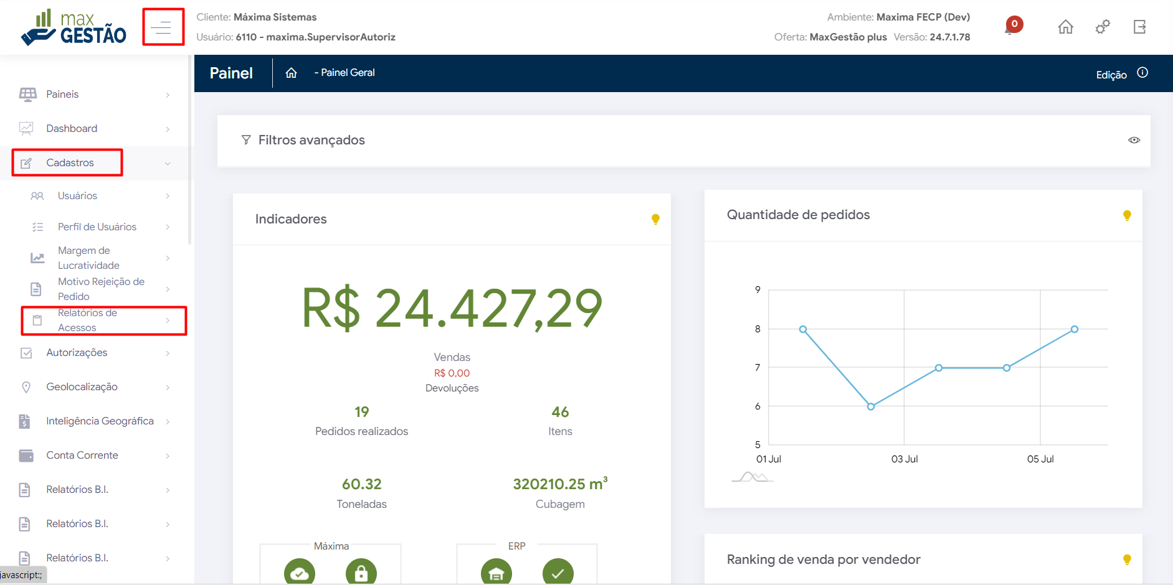Click the Indicadores lightbulb icon
Image resolution: width=1173 pixels, height=585 pixels.
tap(655, 219)
